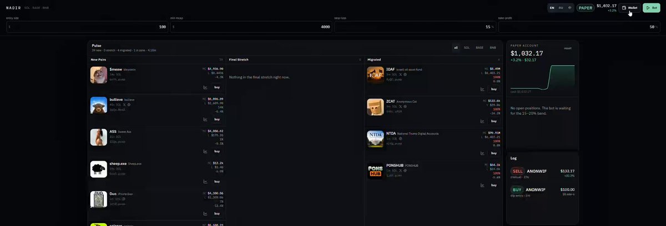Screen dimensions: 666x226
Task: Open the bullieve bull thumbnail
Action: click(x=99, y=106)
